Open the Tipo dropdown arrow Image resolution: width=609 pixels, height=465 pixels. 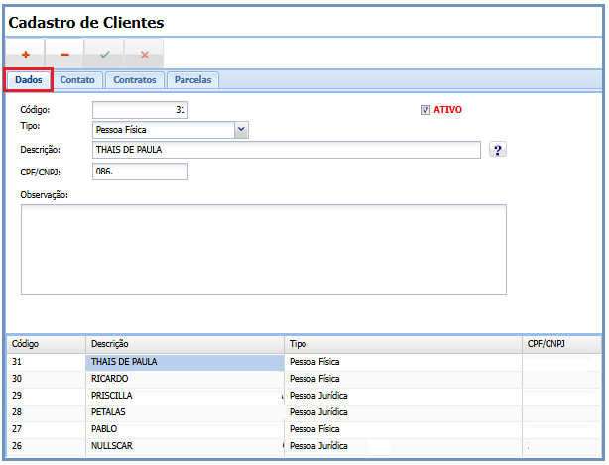click(x=241, y=129)
